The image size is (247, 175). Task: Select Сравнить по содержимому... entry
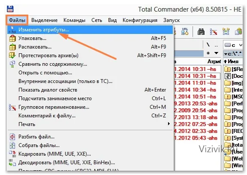[x=90, y=64]
